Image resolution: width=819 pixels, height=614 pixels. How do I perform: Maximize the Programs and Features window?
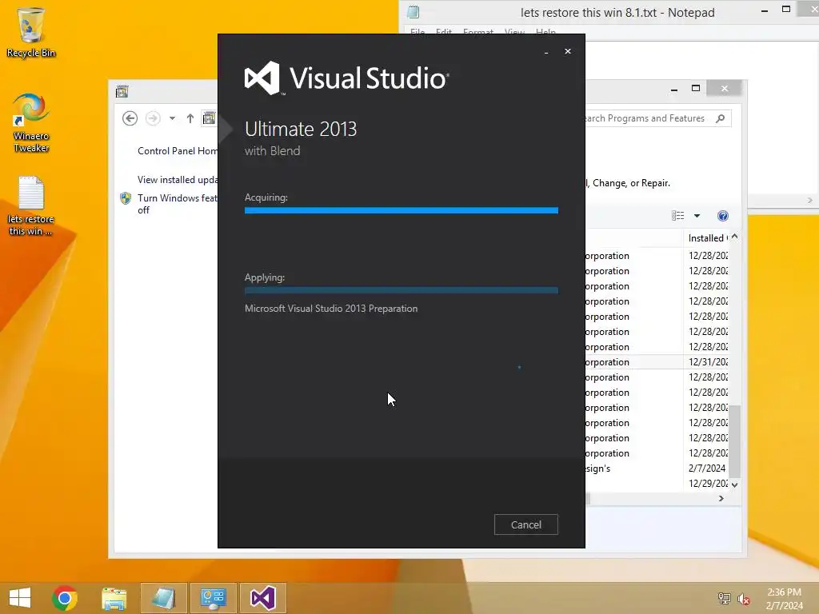(x=696, y=88)
